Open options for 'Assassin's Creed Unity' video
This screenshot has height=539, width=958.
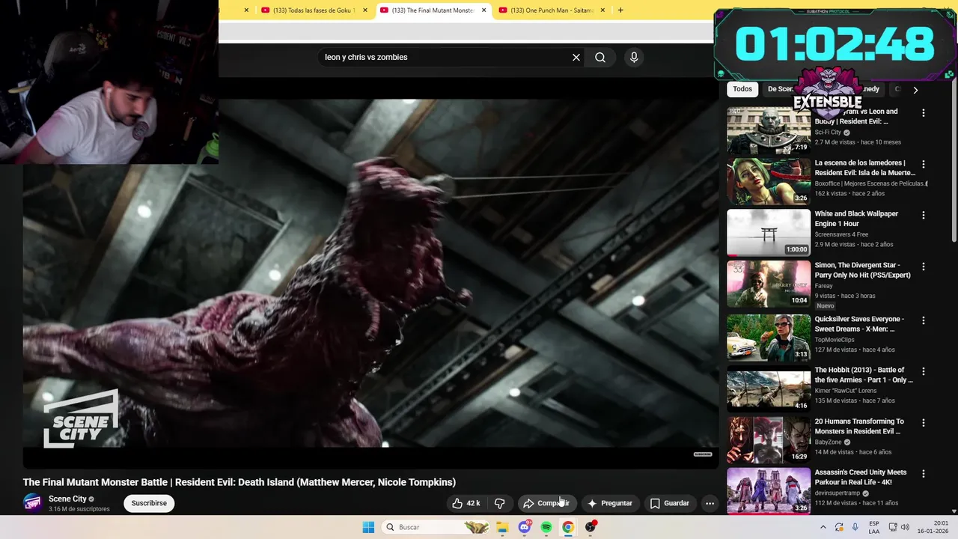click(x=923, y=474)
